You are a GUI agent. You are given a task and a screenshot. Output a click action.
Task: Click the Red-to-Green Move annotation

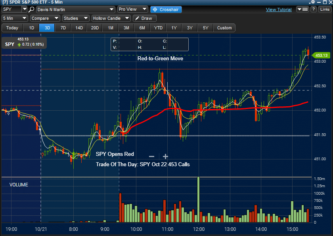(x=160, y=58)
